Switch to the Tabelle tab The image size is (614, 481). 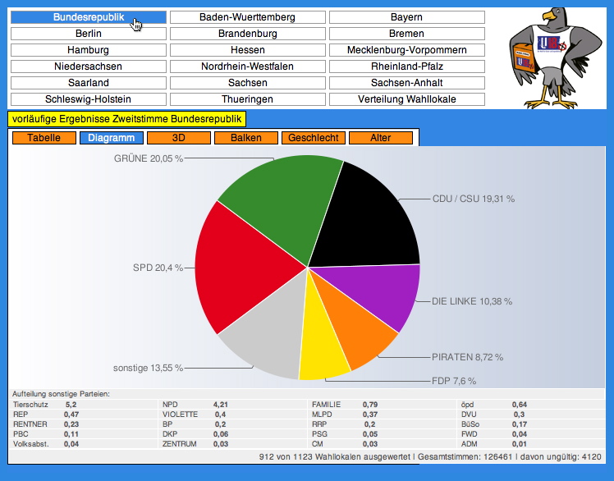click(44, 138)
